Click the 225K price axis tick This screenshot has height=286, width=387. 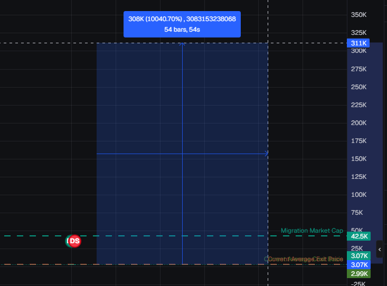[x=358, y=105]
